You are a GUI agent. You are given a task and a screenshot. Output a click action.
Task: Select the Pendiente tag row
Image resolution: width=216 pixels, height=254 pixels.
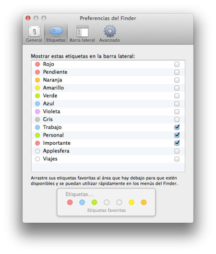tap(108, 72)
